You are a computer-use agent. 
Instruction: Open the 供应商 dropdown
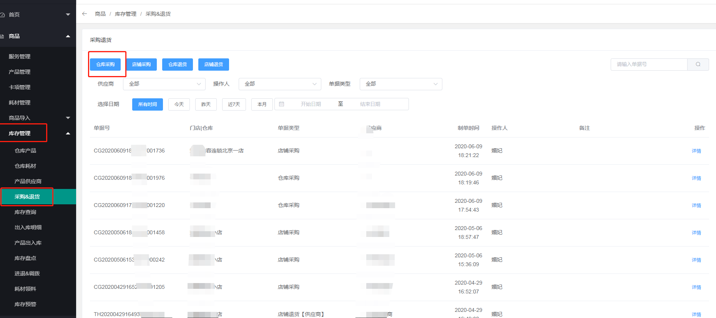(x=164, y=84)
